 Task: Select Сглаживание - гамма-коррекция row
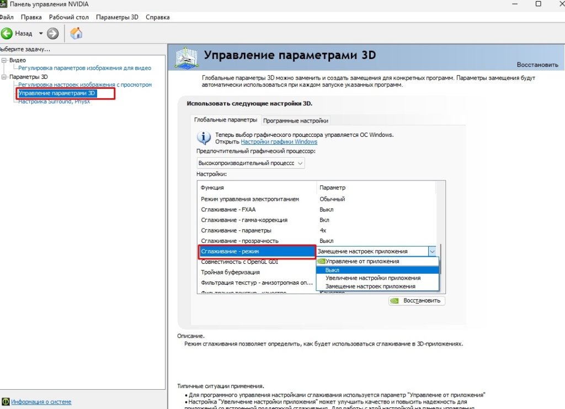click(x=317, y=220)
